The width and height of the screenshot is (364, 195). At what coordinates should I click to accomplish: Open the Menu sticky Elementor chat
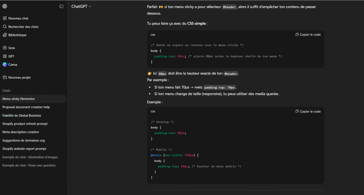pyautogui.click(x=18, y=99)
